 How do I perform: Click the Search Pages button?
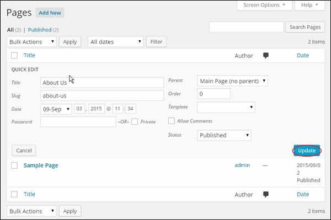click(305, 27)
